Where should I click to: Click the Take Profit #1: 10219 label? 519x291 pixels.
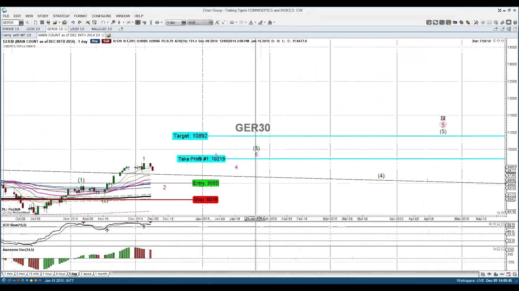click(202, 159)
